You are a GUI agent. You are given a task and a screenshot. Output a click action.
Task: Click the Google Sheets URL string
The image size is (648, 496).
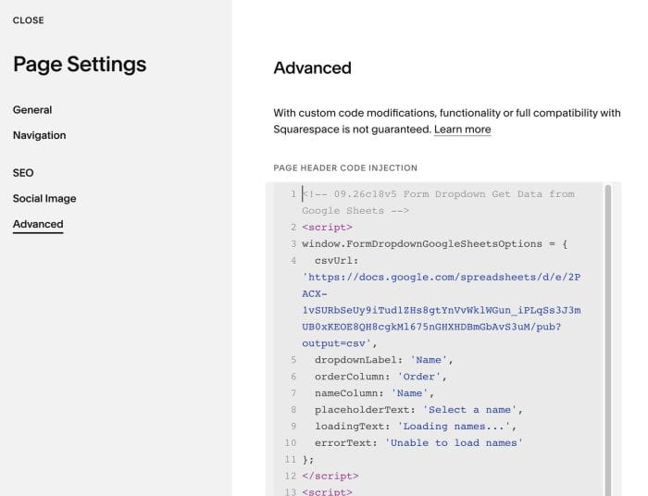pos(442,310)
